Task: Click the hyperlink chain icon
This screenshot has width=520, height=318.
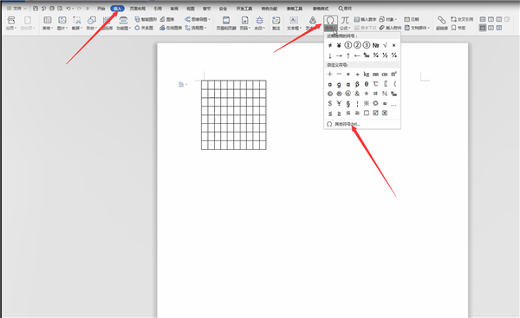Action: (x=441, y=20)
